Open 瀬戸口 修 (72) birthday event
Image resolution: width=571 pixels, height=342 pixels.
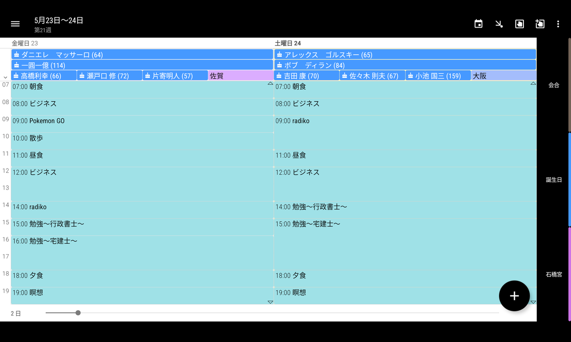(x=109, y=76)
